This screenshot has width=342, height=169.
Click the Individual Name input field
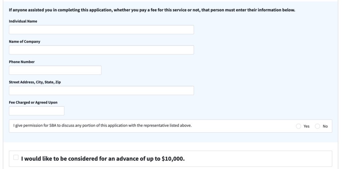coord(101,30)
